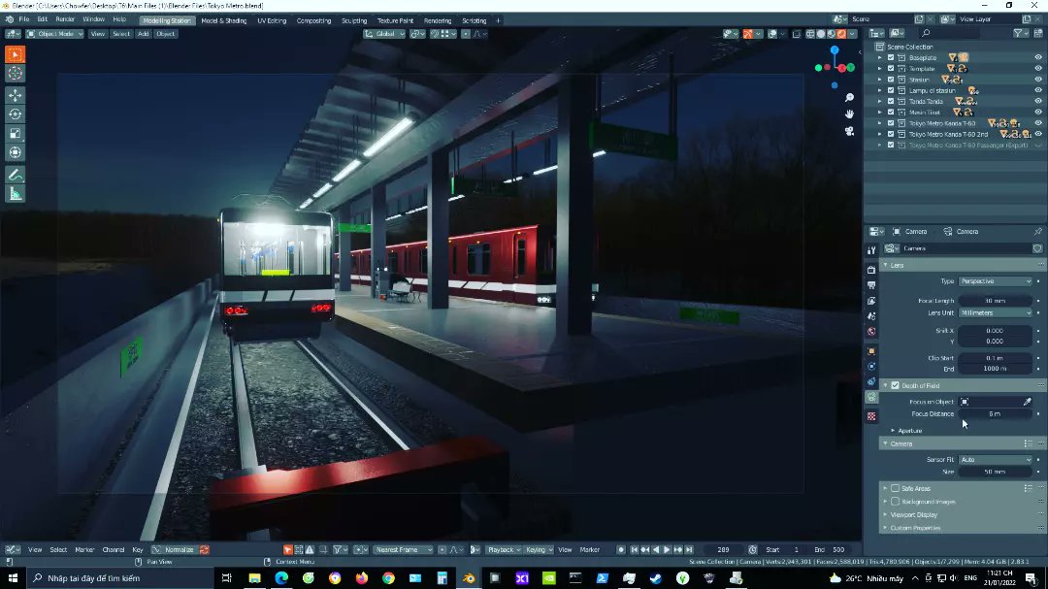This screenshot has height=589, width=1048.
Task: Open the Output properties tab
Action: point(871,285)
